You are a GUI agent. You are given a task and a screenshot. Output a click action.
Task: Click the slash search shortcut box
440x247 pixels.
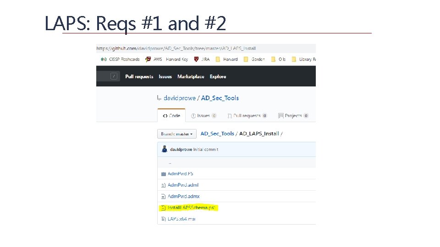[x=114, y=76]
